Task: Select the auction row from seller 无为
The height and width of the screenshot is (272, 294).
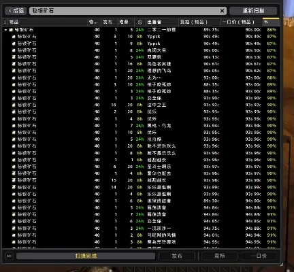Action: pyautogui.click(x=141, y=78)
